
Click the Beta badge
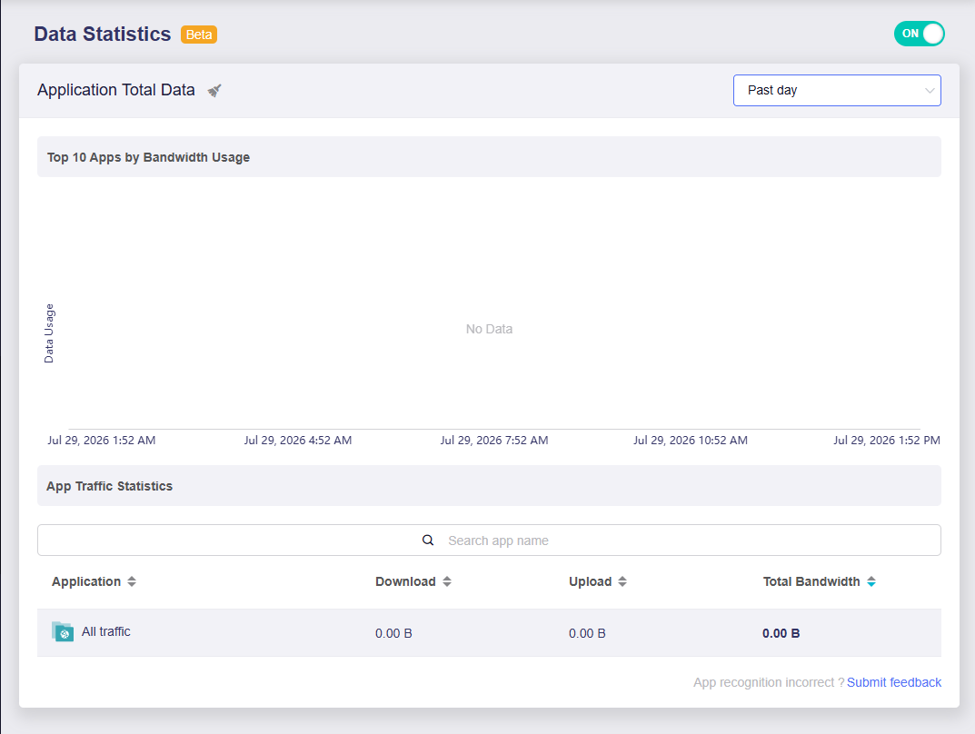pos(199,35)
